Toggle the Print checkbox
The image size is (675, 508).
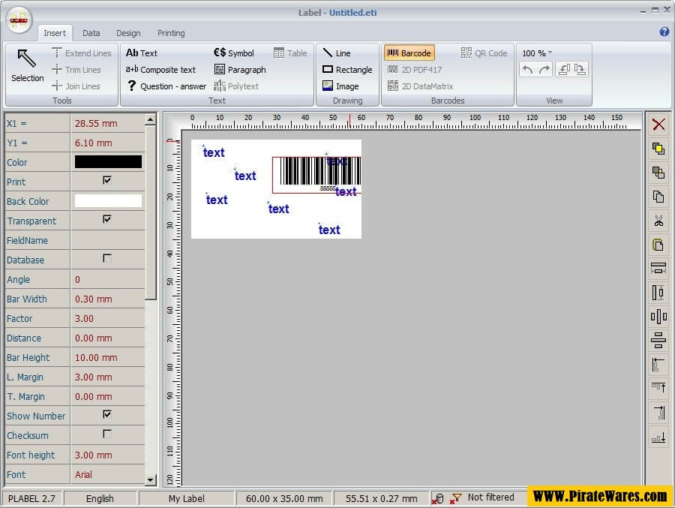[107, 181]
